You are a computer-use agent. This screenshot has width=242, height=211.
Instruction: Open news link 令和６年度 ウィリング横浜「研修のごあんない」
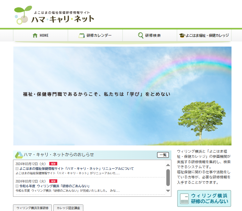click(54, 186)
